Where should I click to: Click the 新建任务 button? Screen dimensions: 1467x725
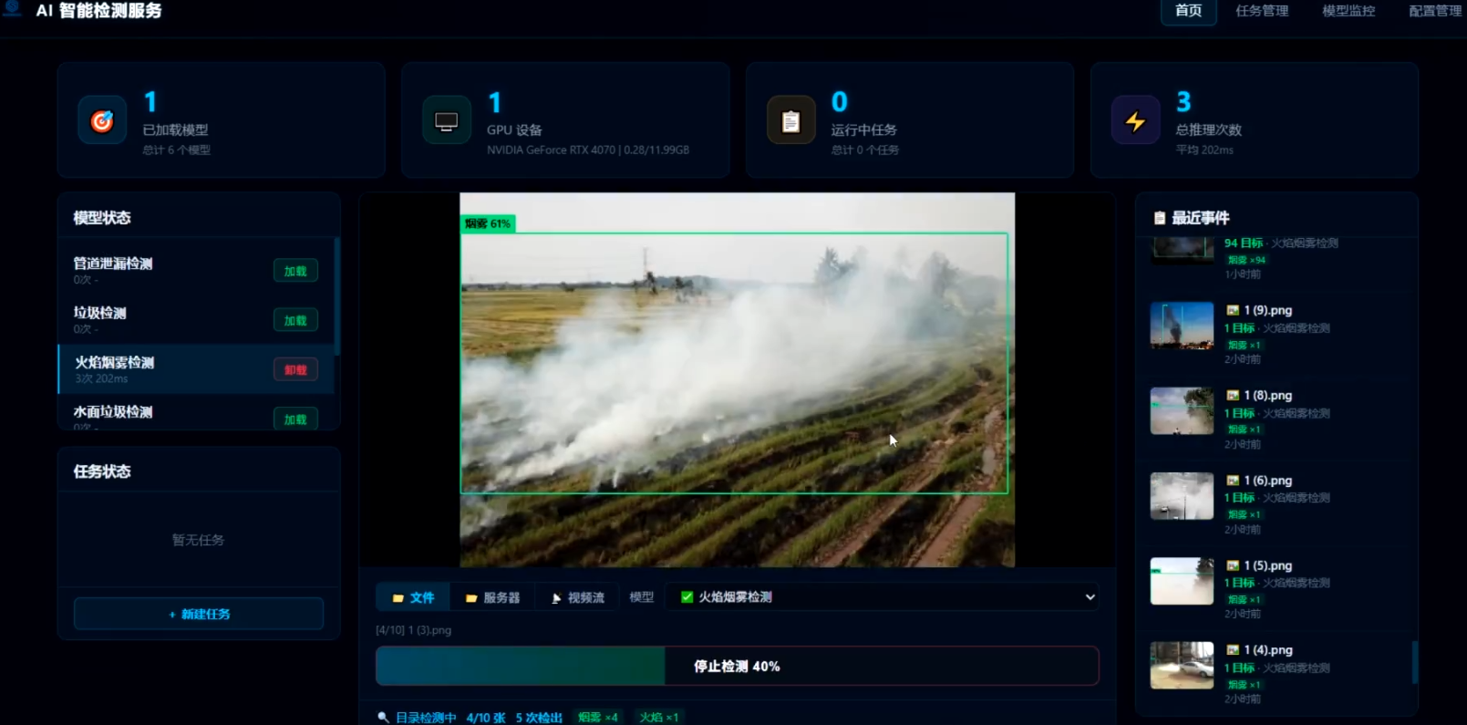[x=199, y=614]
